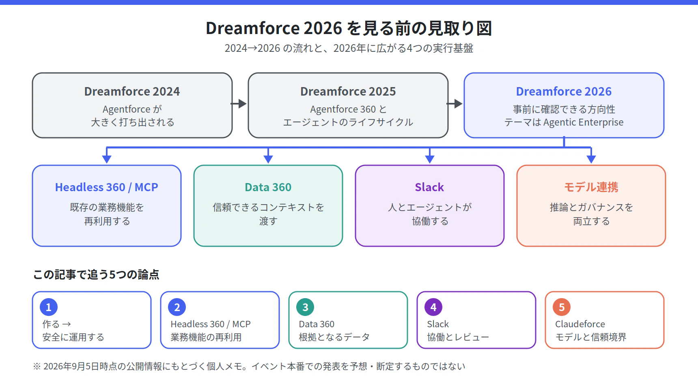The image size is (698, 384).
Task: Click the number 1 circle badge
Action: click(x=49, y=307)
